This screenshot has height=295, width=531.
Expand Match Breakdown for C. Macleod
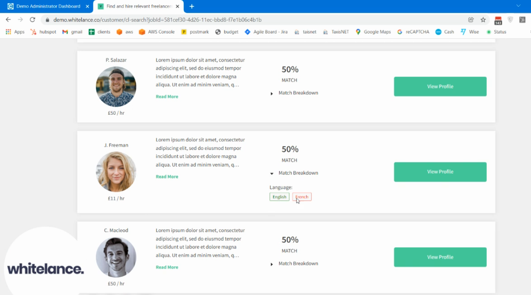pos(294,264)
